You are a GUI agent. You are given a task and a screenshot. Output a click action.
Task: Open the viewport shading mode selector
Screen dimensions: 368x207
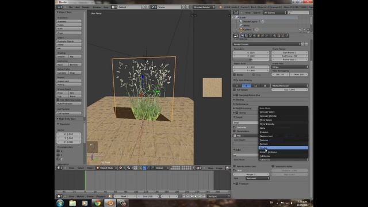(x=130, y=168)
